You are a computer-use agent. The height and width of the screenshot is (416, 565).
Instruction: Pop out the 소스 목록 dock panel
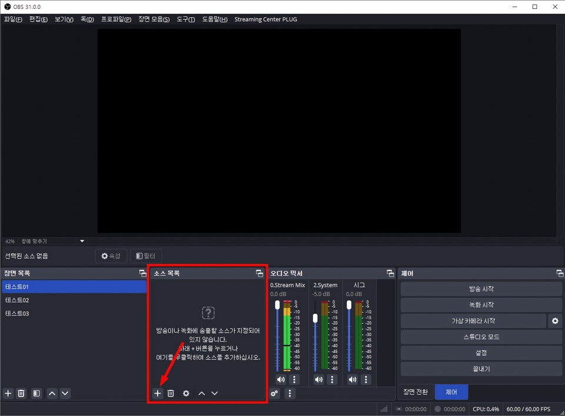click(x=260, y=273)
